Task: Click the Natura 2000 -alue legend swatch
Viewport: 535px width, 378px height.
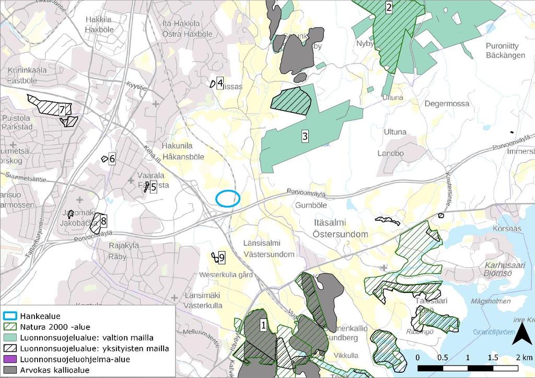Action: coord(10,327)
